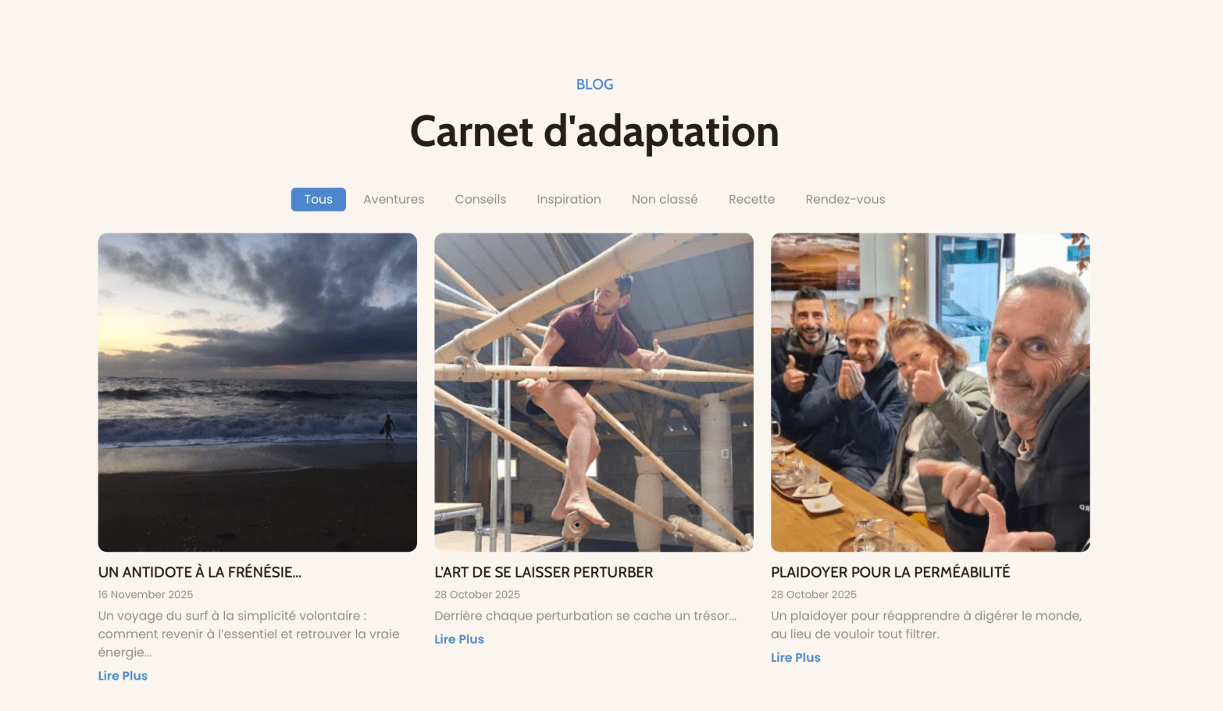Click Lire Plus under perturbation article
Screen dimensions: 1223x711
(459, 639)
